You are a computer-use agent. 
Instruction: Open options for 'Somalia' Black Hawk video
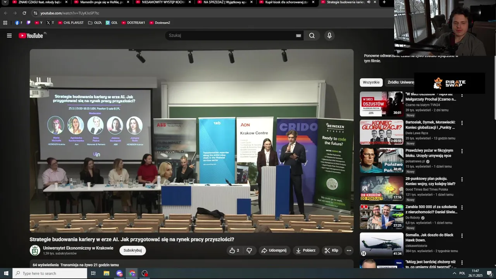(462, 236)
